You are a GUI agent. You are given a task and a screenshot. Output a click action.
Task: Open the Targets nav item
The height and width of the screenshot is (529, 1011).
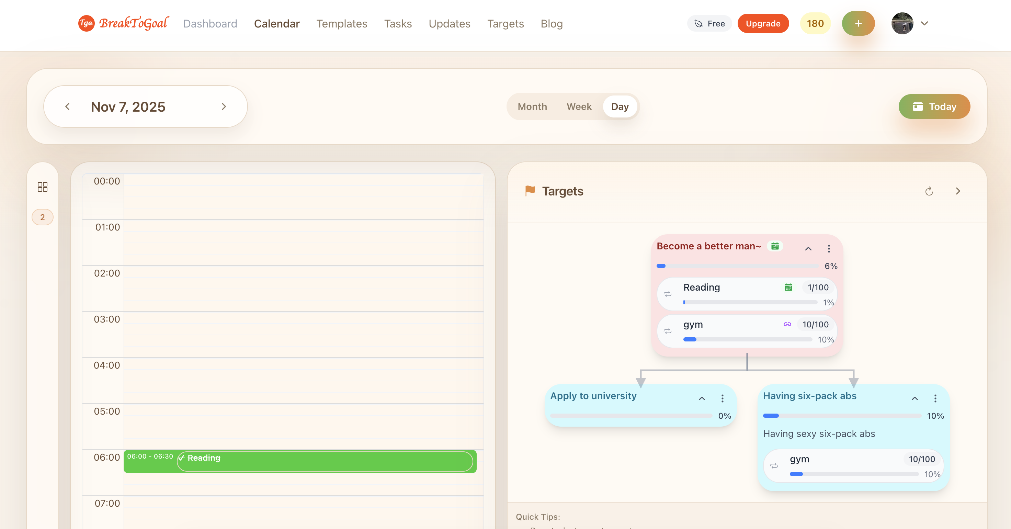tap(505, 24)
